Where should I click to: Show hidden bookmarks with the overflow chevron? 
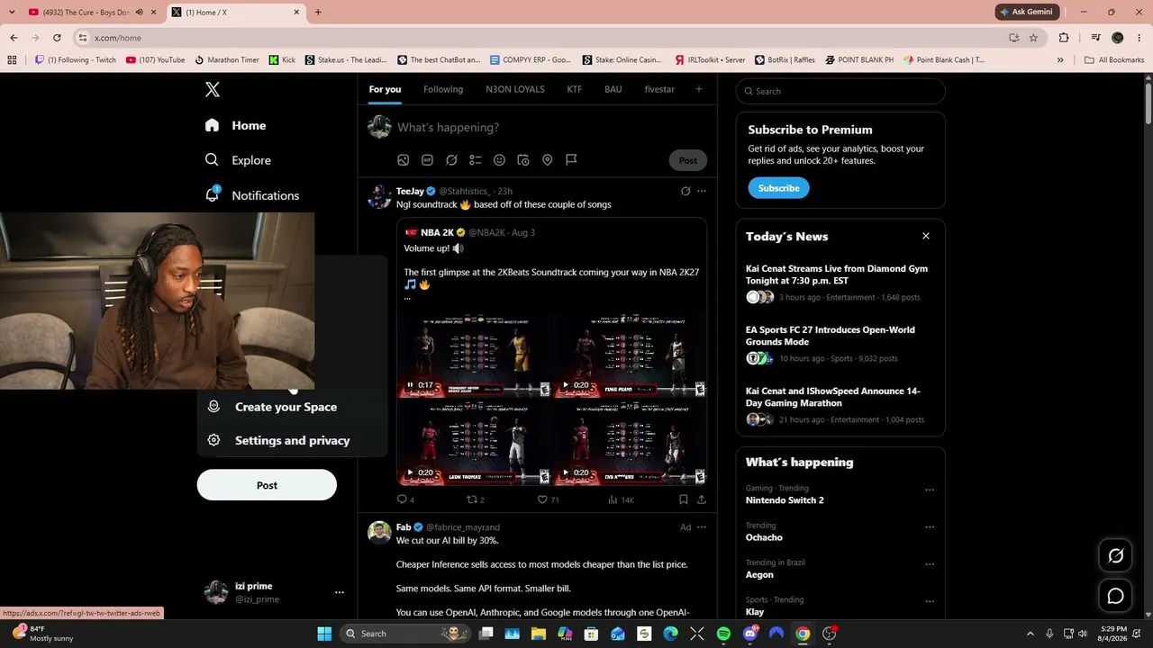[1060, 60]
